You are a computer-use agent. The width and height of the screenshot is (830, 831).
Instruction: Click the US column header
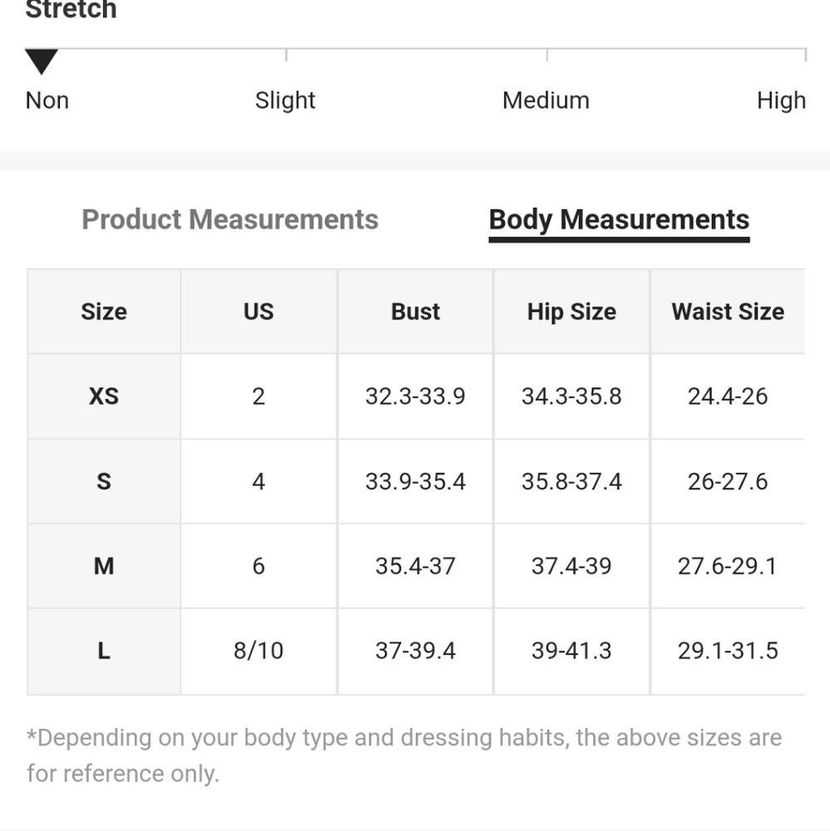click(258, 312)
